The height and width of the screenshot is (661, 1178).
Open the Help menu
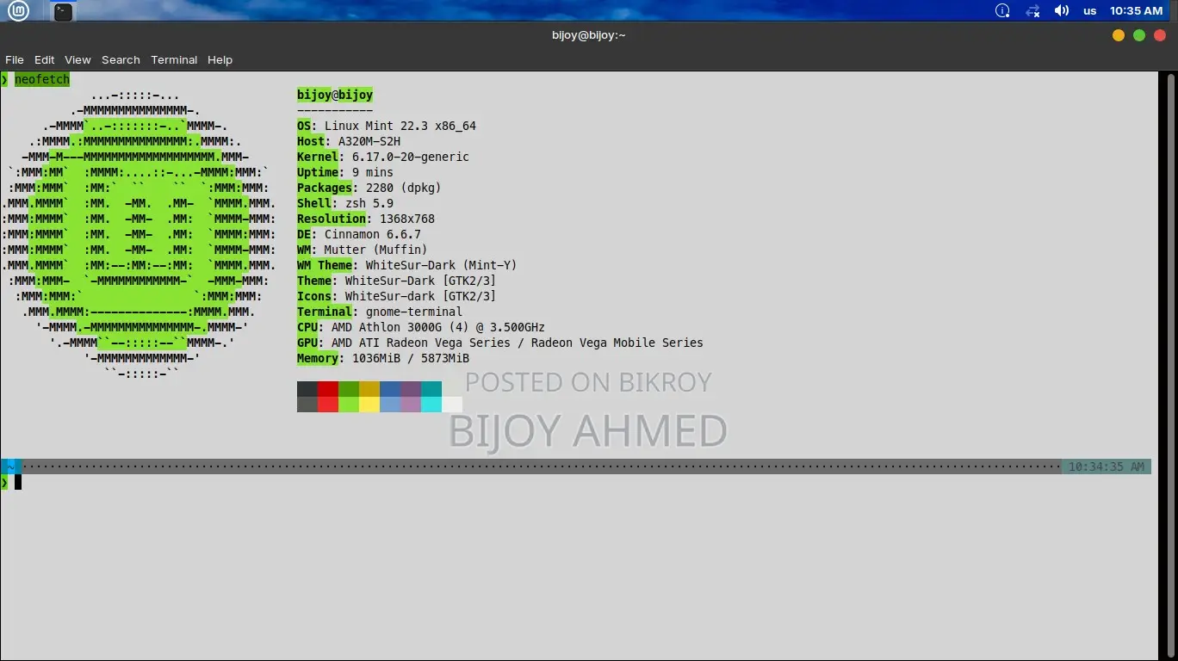220,59
